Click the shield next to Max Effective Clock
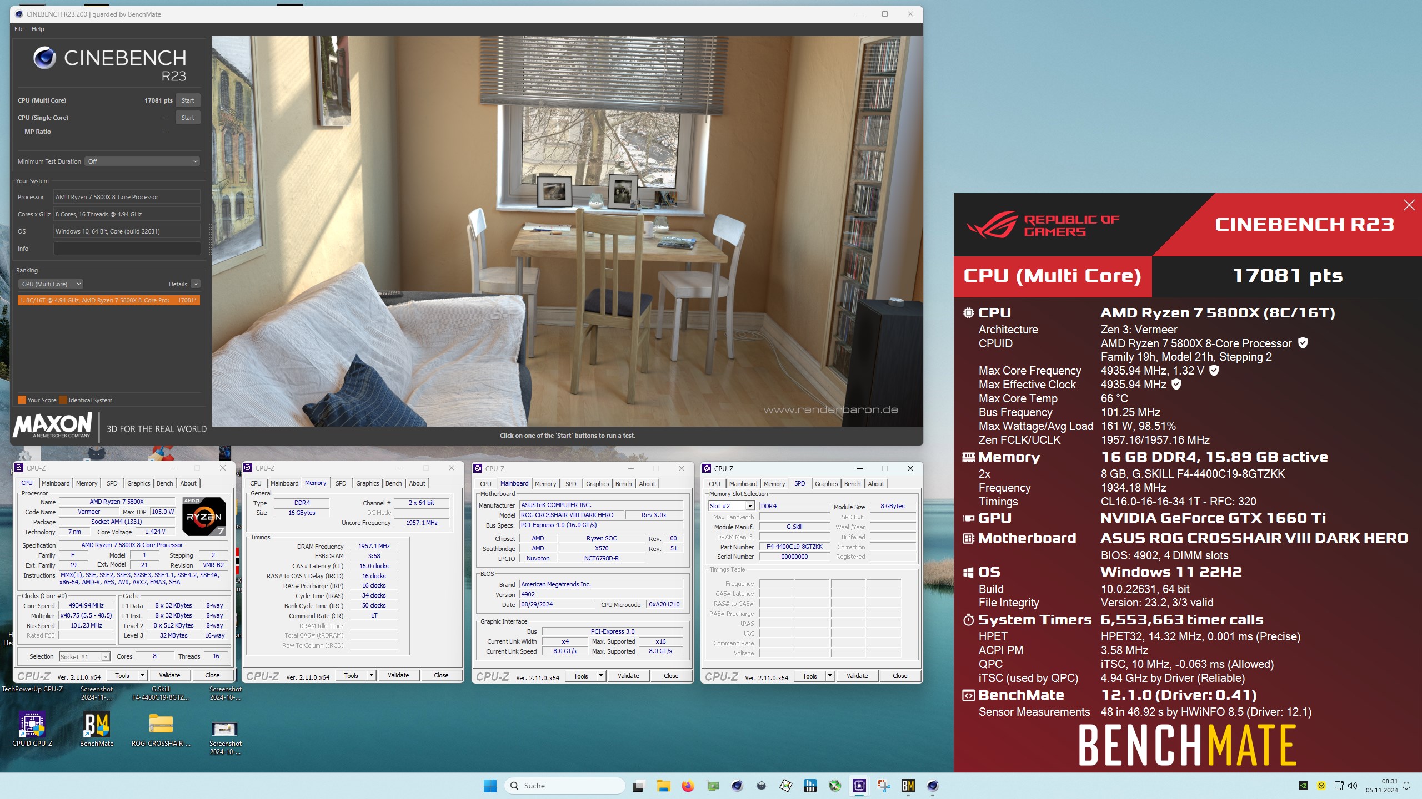This screenshot has width=1422, height=799. 1176,385
